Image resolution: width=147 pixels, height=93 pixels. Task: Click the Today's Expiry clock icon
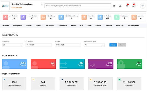click(x=43, y=17)
